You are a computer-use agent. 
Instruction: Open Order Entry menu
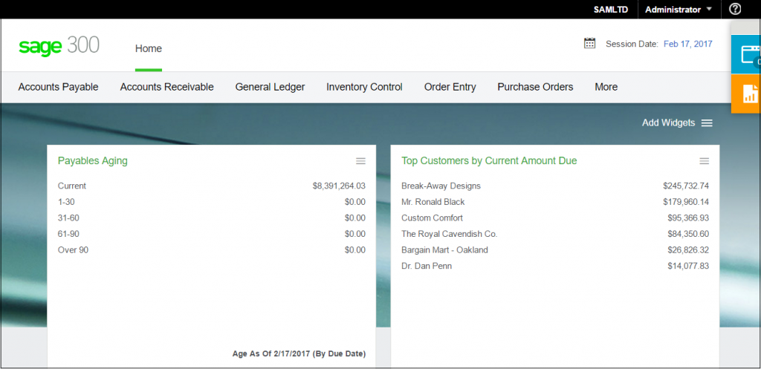(450, 88)
